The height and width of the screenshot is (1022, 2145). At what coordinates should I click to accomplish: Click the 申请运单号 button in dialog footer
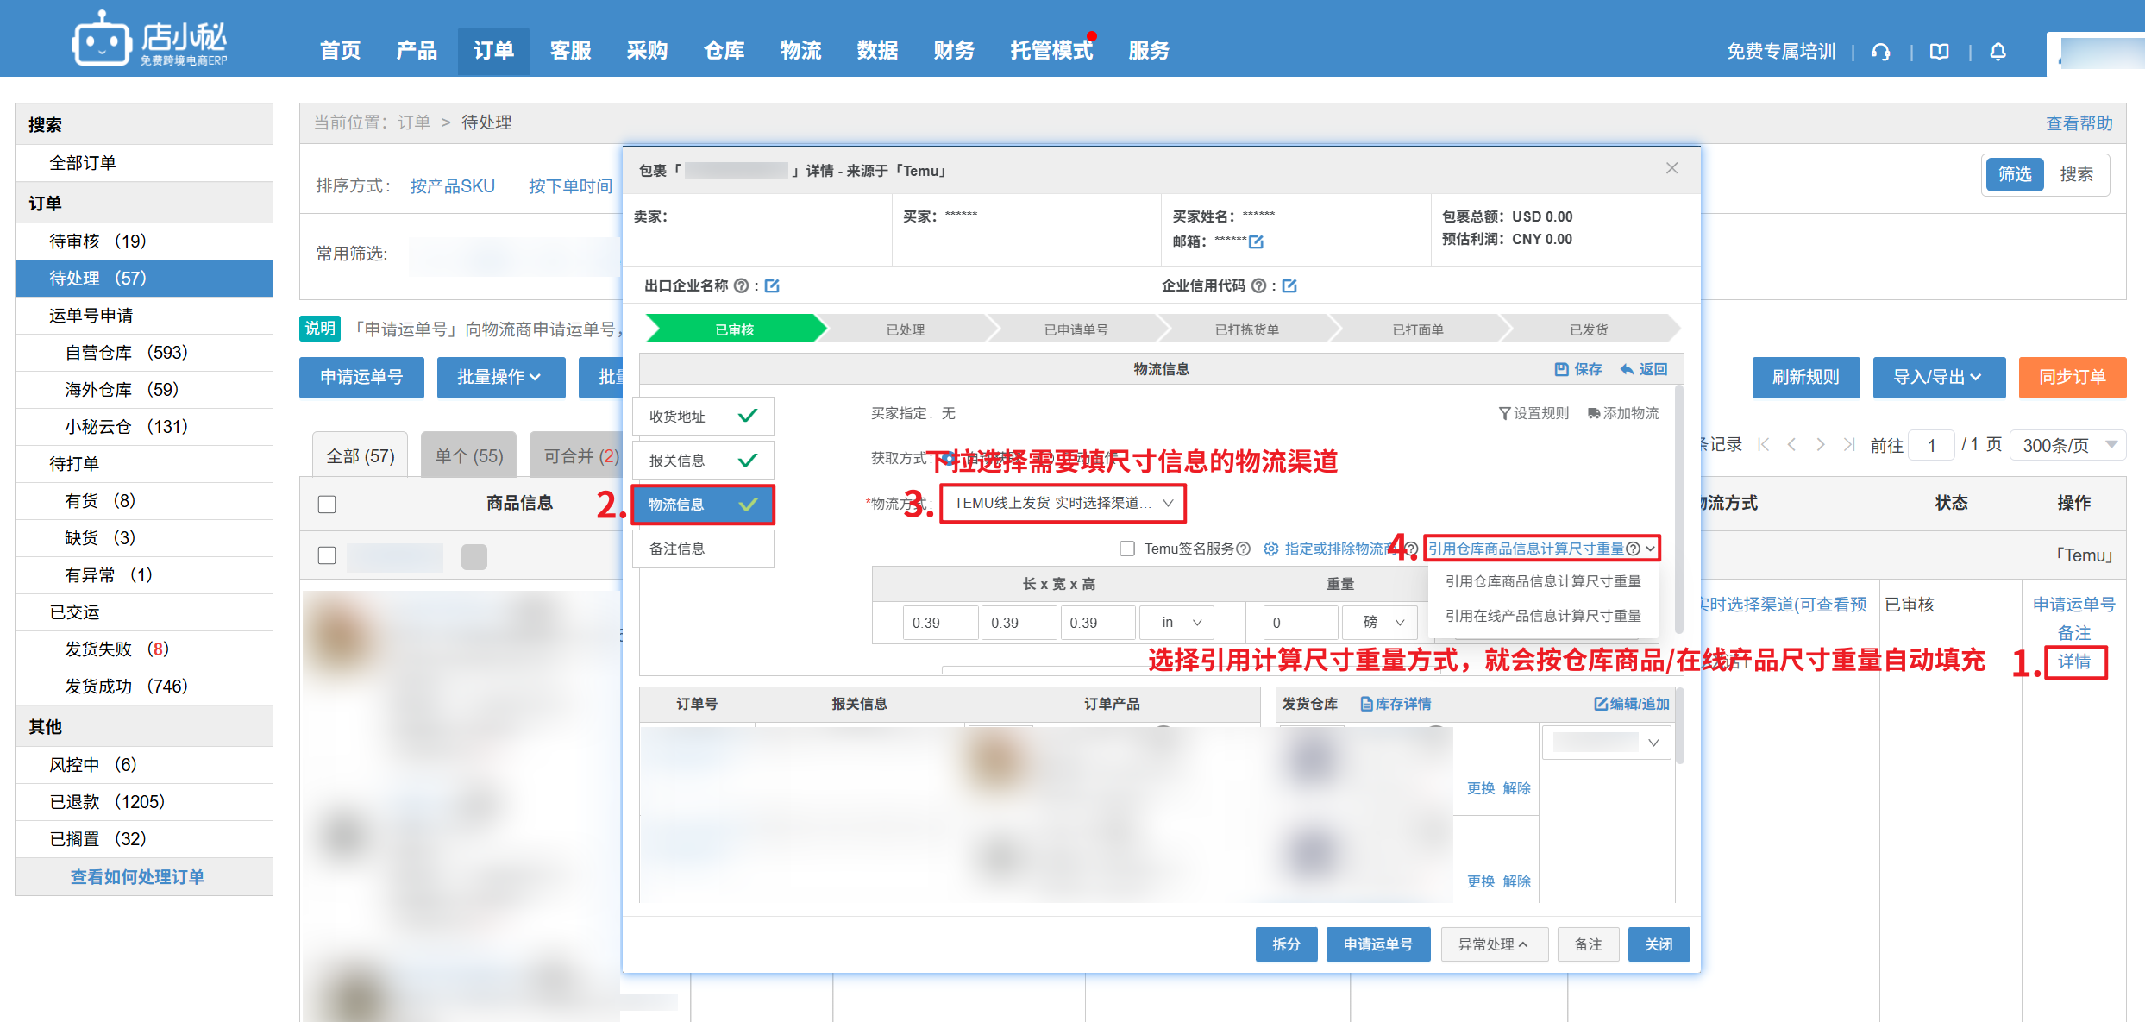1377,944
